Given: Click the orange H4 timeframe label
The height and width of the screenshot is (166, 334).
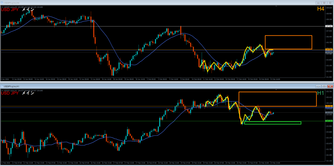Looking at the screenshot, I should 320,9.
